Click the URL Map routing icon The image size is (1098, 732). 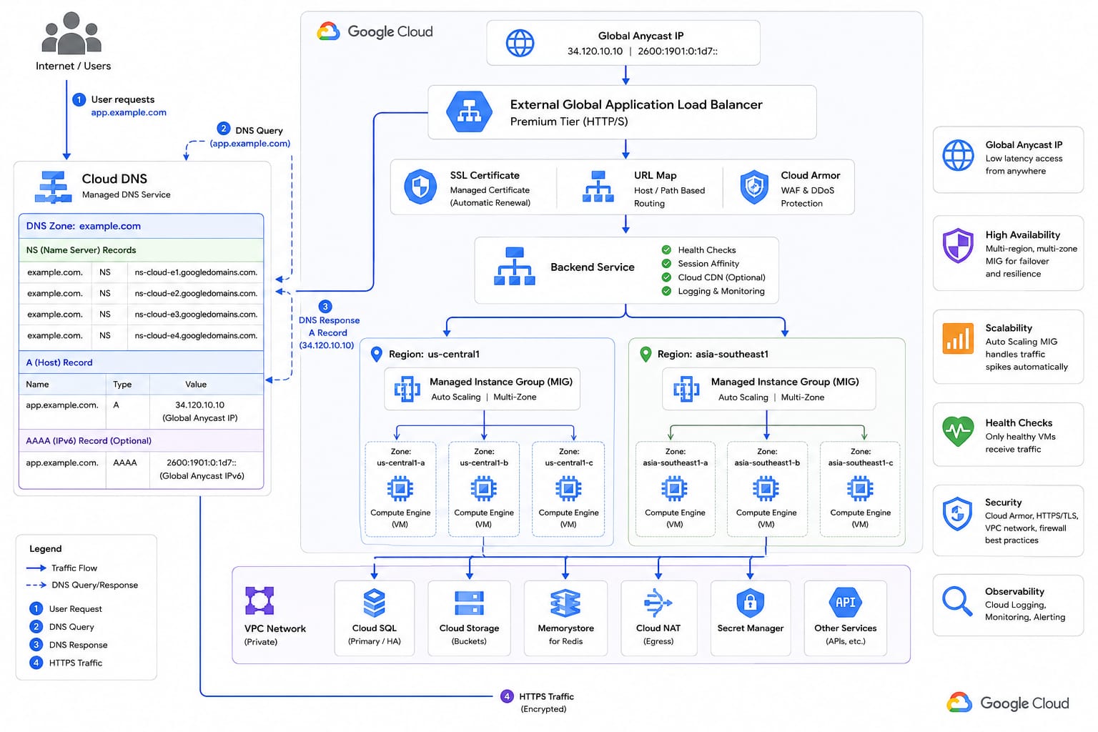coord(598,187)
